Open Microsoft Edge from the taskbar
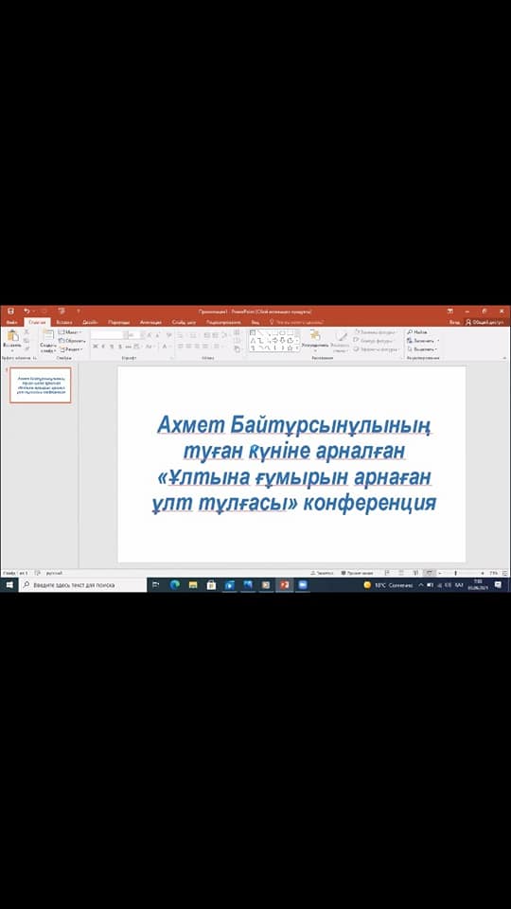The width and height of the screenshot is (511, 909). (x=175, y=584)
